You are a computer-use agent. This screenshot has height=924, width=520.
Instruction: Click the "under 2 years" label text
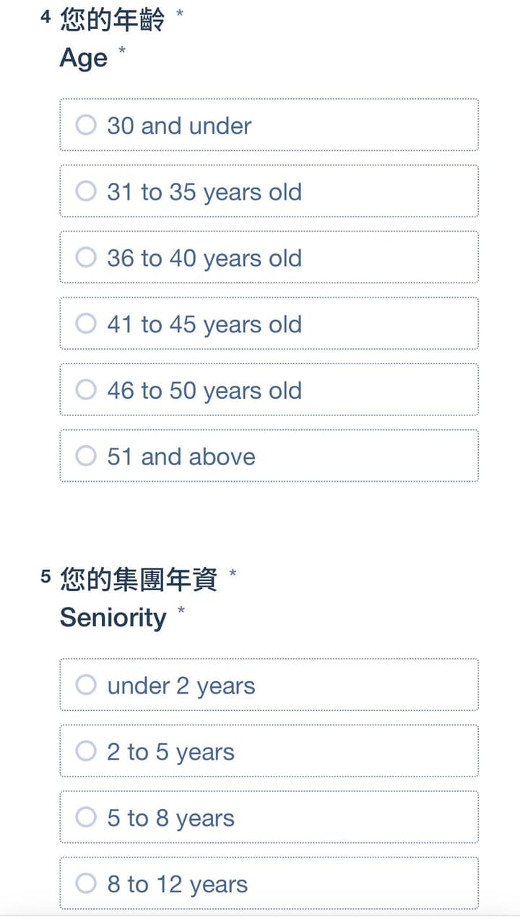coord(181,686)
